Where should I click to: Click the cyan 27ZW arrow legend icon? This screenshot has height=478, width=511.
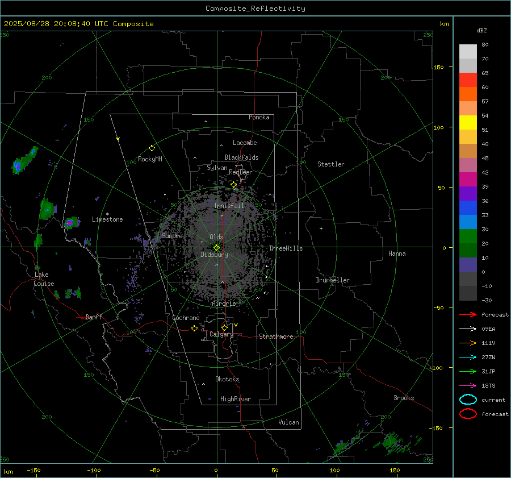pyautogui.click(x=468, y=358)
